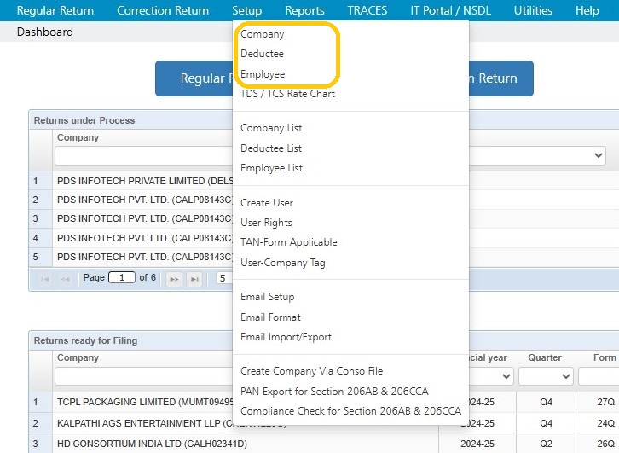Choose Compliance Check for Section 206AB & 206CCA
This screenshot has width=619, height=453.
350,411
